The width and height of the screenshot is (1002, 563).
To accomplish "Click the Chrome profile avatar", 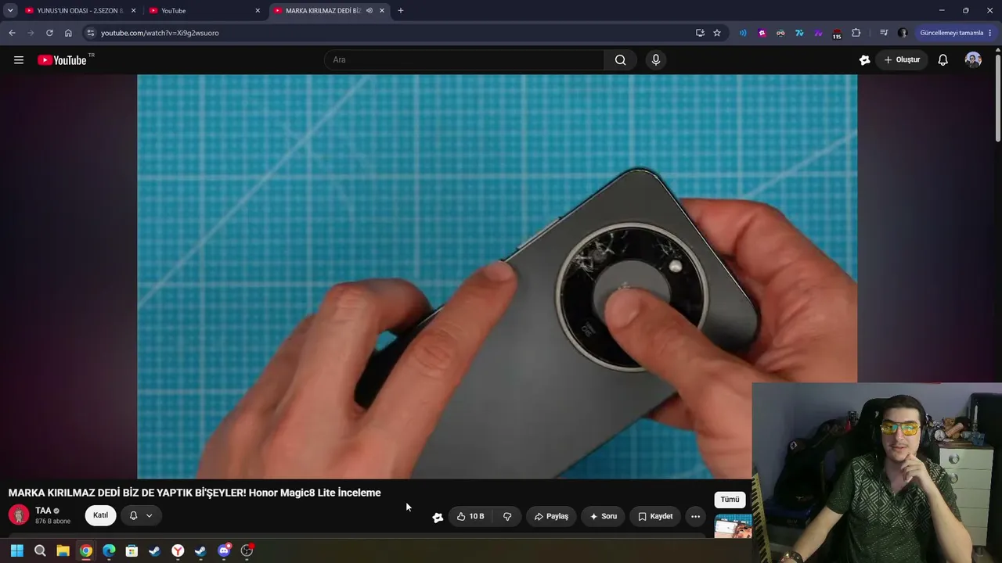I will coord(903,33).
